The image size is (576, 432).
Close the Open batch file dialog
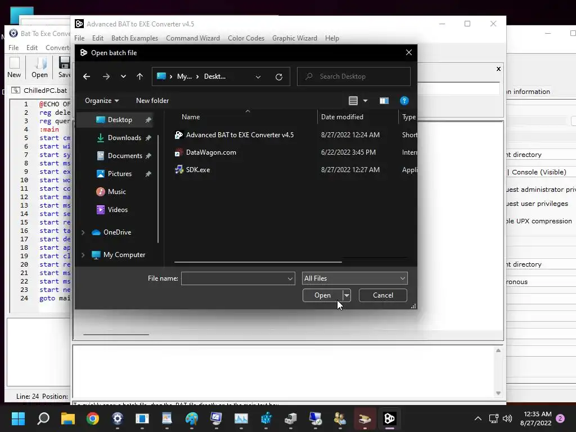pos(408,52)
